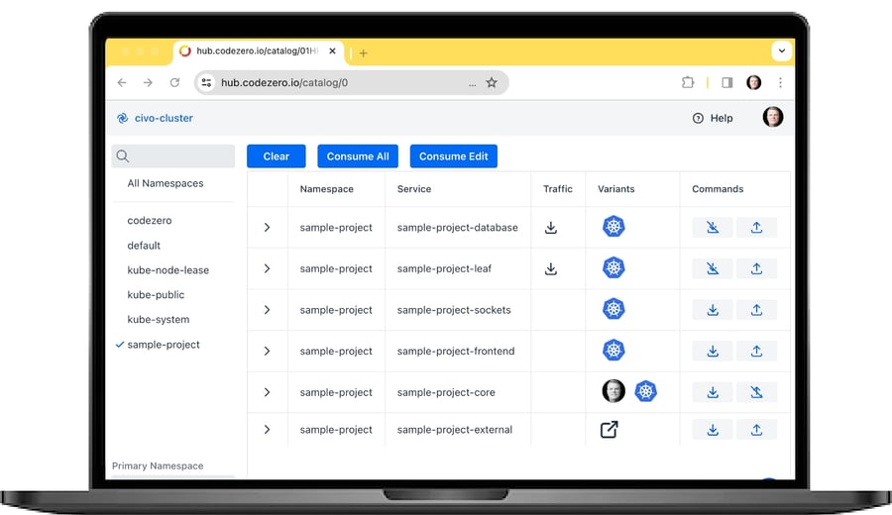Expand the sample-project-core row chevron
The height and width of the screenshot is (515, 892).
tap(267, 392)
